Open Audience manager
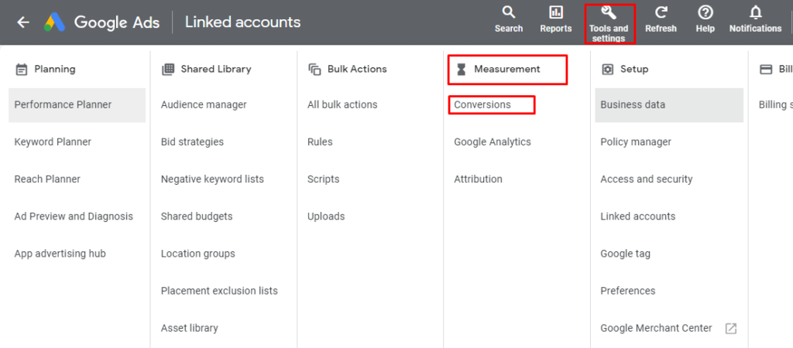 (204, 104)
